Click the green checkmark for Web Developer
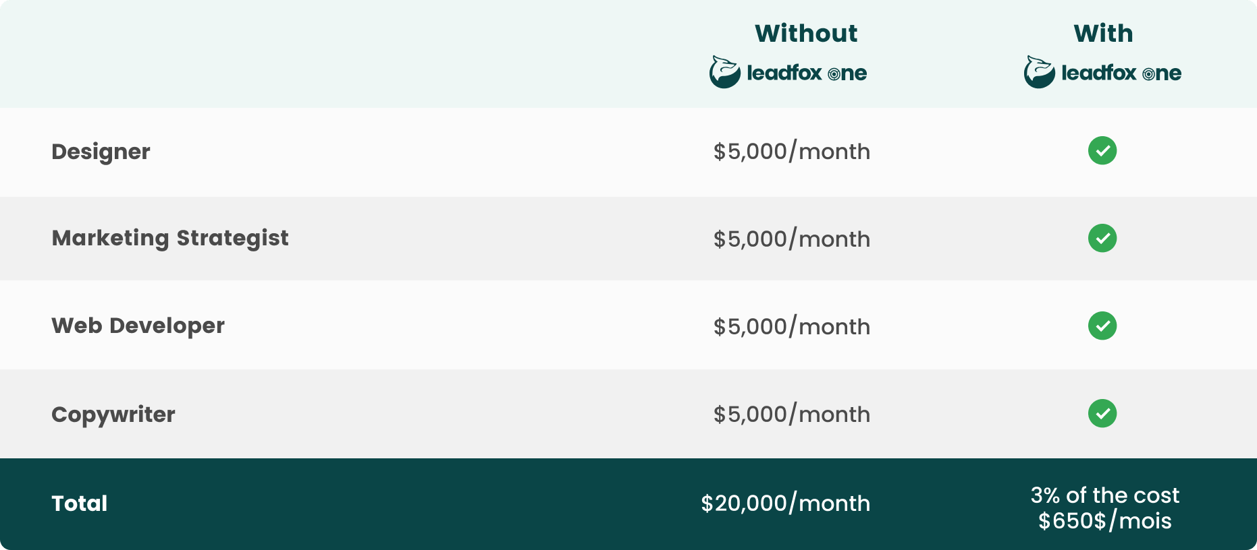1257x550 pixels. [x=1102, y=326]
